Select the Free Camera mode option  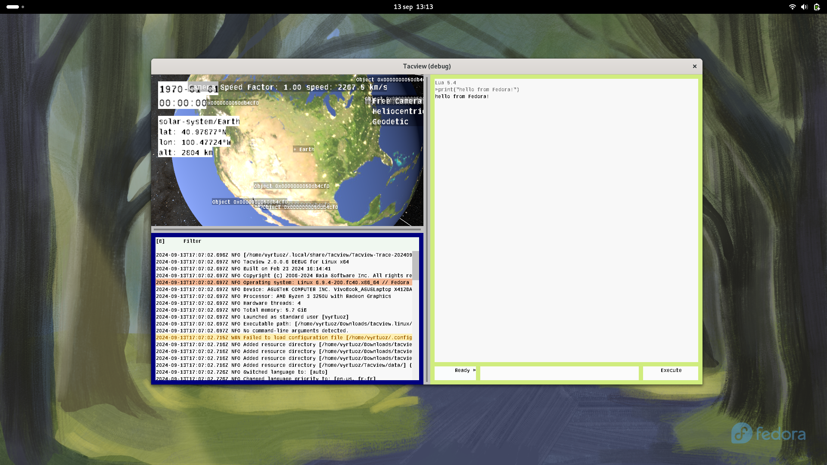click(397, 101)
